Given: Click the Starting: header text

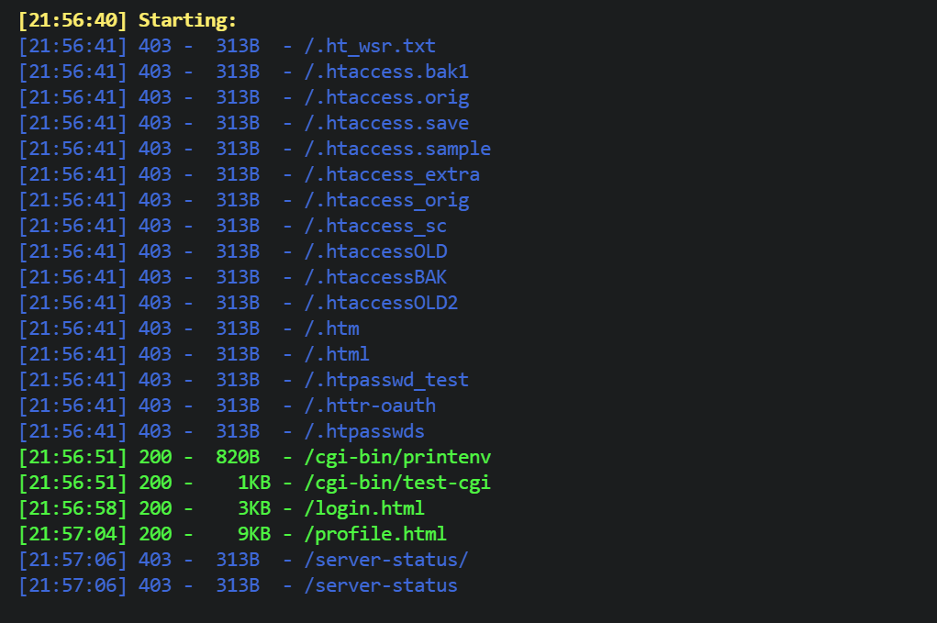Looking at the screenshot, I should [x=187, y=20].
